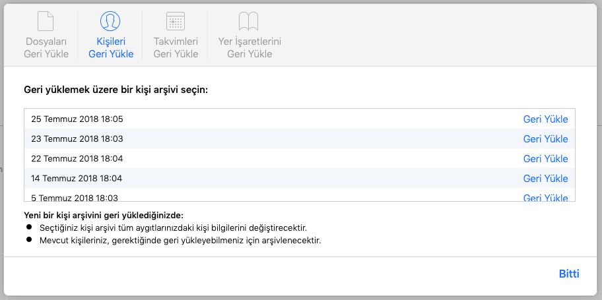Select the Kişileri Geri Yükle tab label
602x300 pixels.
point(111,47)
